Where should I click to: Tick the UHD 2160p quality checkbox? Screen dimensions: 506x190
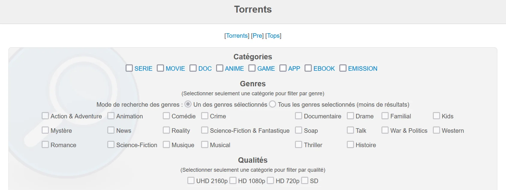[191, 181]
